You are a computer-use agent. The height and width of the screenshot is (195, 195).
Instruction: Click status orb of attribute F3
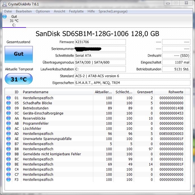click(9, 179)
